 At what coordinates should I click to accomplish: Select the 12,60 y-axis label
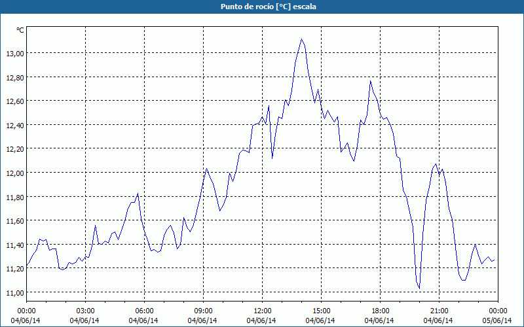pos(15,101)
